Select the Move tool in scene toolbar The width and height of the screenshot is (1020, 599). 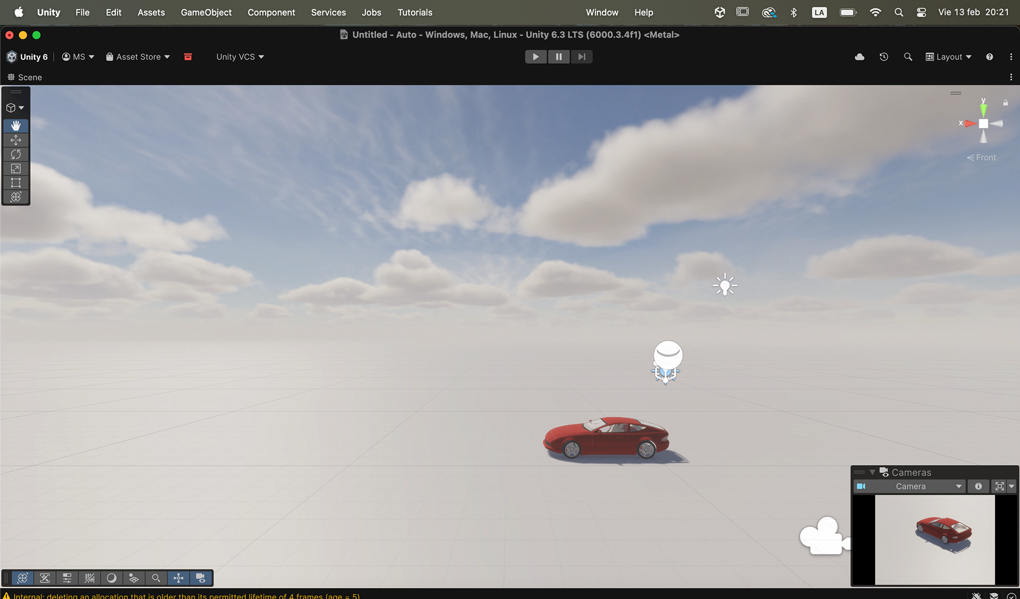tap(15, 140)
